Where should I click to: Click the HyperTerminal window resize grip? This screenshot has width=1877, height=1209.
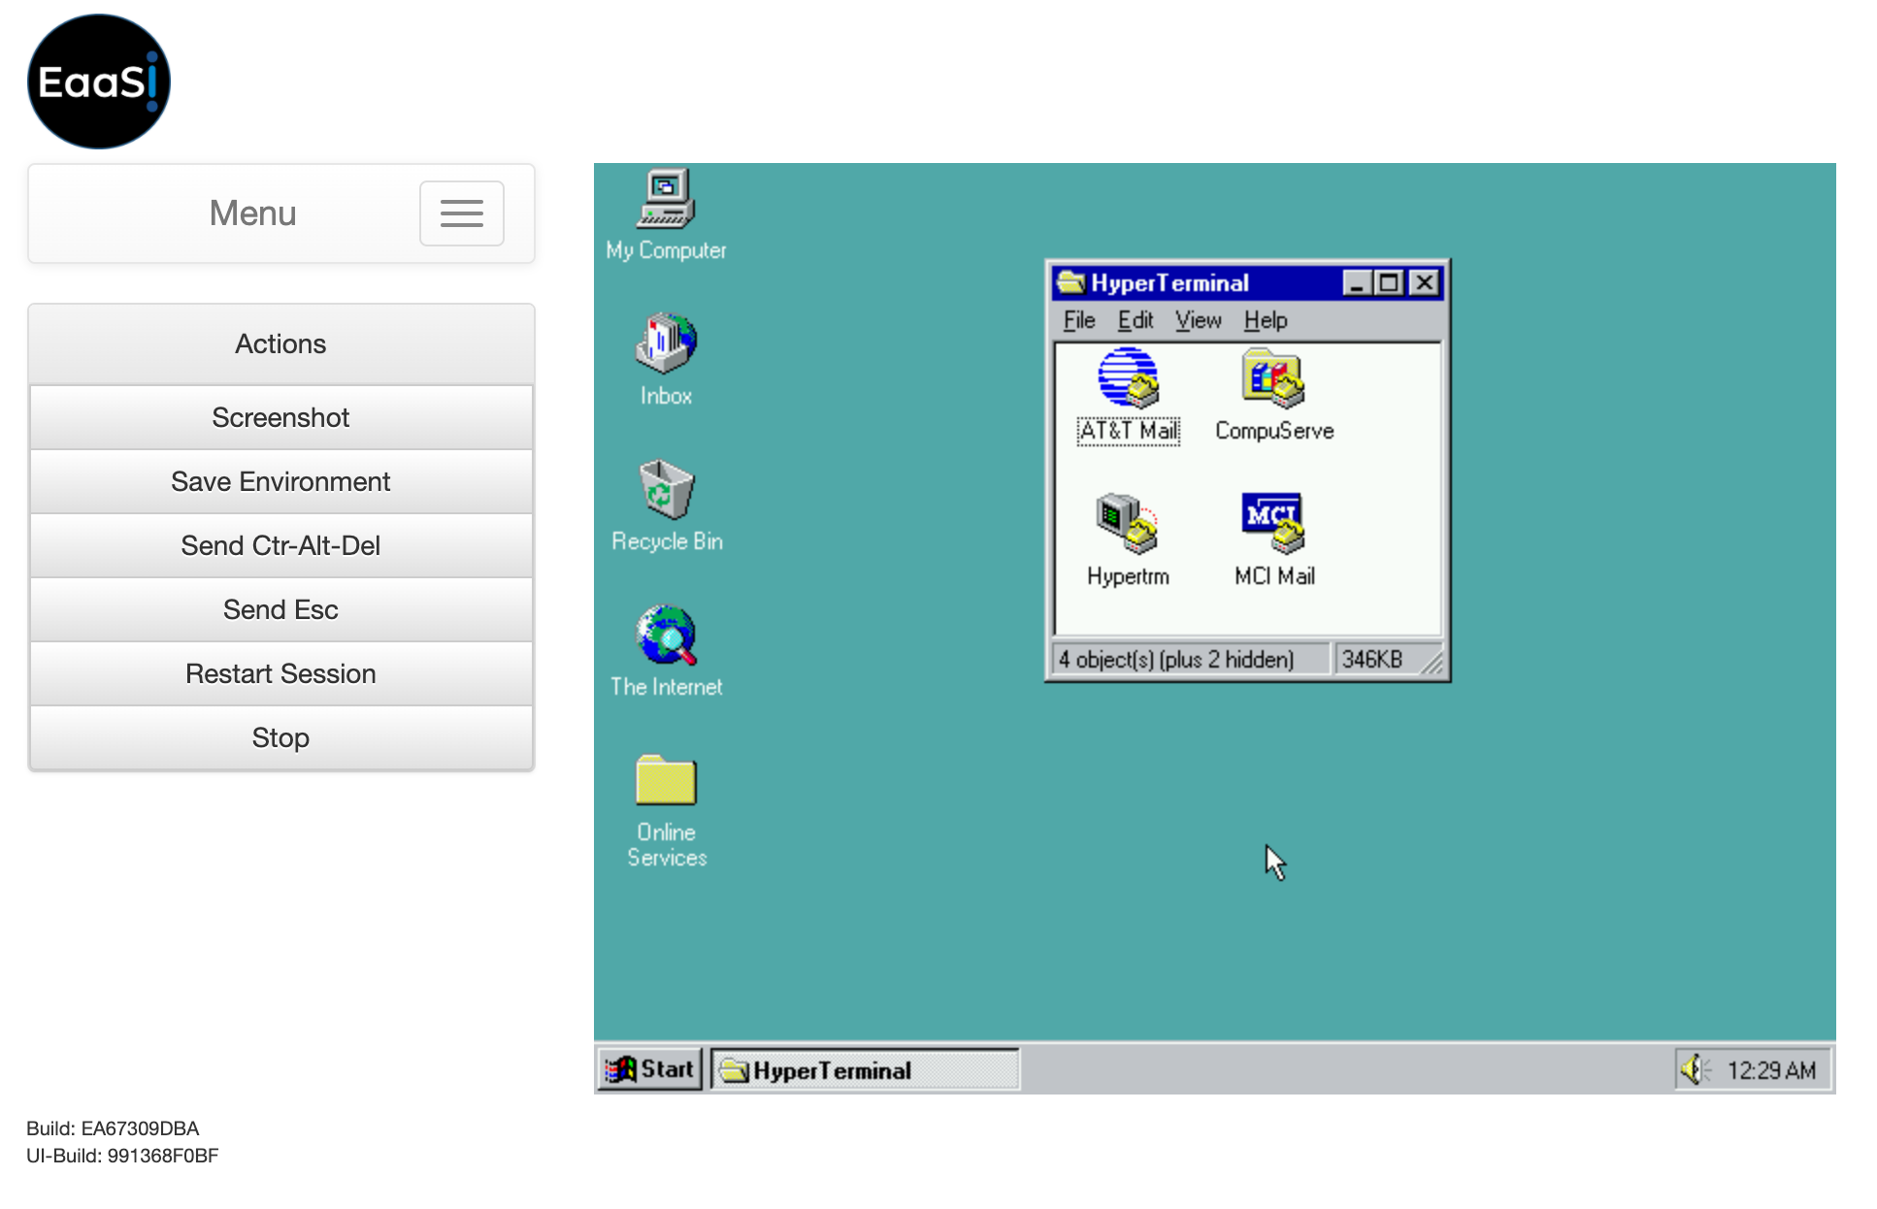tap(1432, 663)
